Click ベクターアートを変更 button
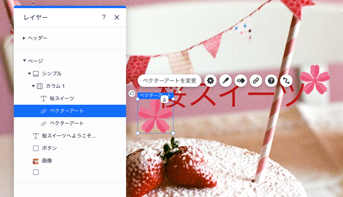This screenshot has height=197, width=343. [169, 81]
